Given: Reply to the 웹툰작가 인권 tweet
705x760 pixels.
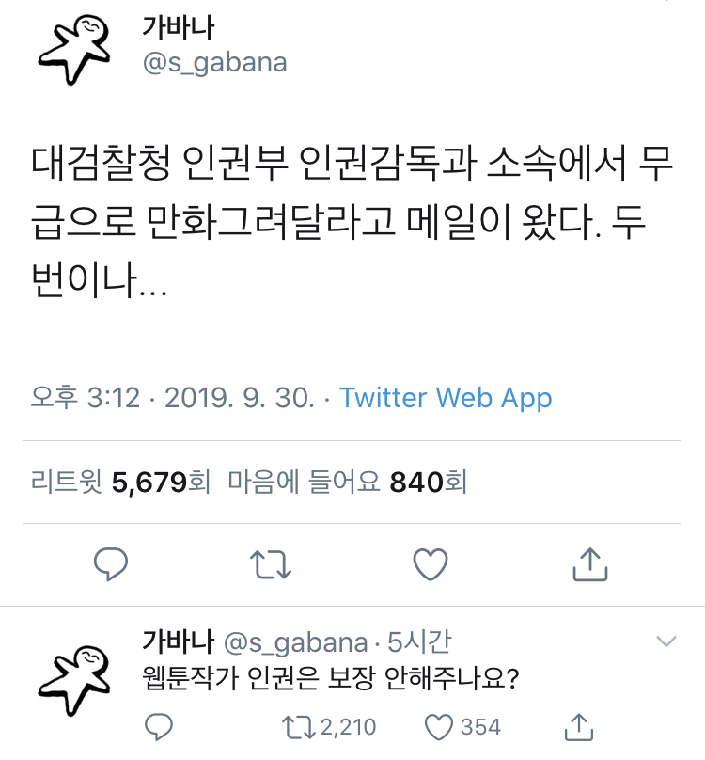Looking at the screenshot, I should pos(161,726).
